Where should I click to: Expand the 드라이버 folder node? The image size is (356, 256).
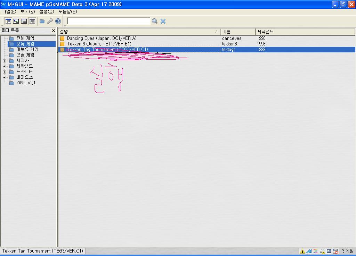click(4, 72)
